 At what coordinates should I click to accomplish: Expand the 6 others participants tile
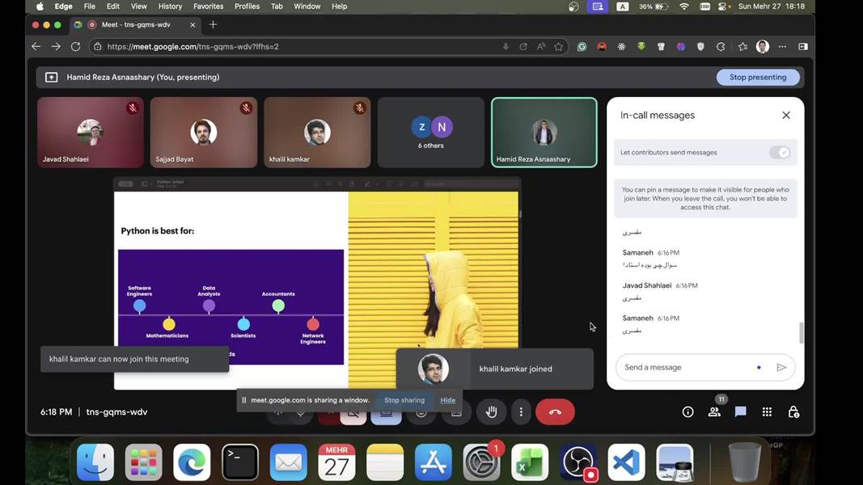coord(430,133)
